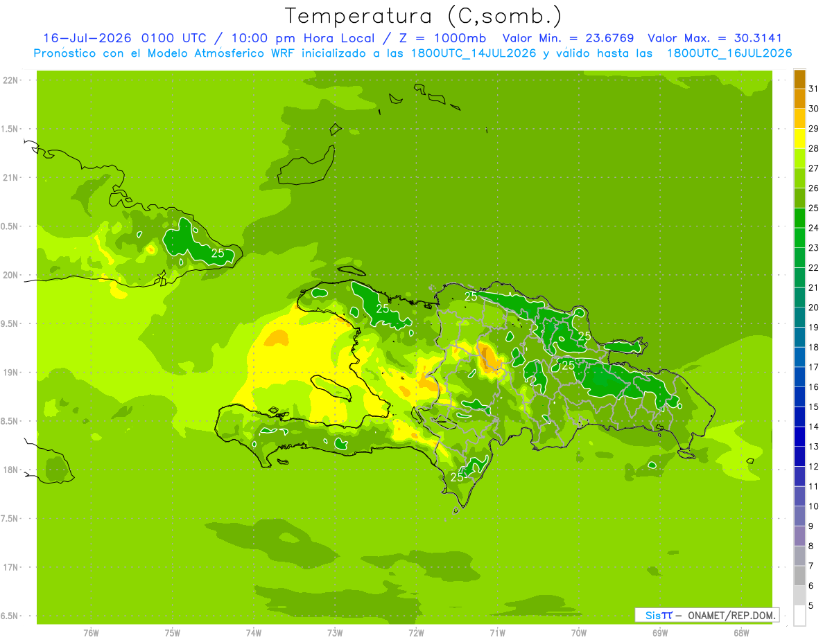Click the 76W longitude label
The image size is (832, 642).
91,632
